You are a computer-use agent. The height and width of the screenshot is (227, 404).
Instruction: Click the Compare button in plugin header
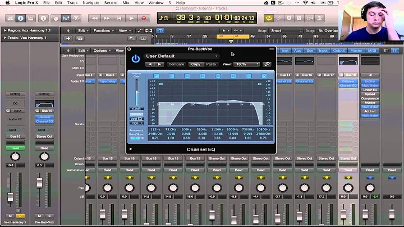point(176,64)
